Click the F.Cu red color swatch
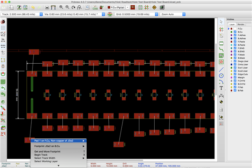This screenshot has height=168, width=252. [232, 29]
